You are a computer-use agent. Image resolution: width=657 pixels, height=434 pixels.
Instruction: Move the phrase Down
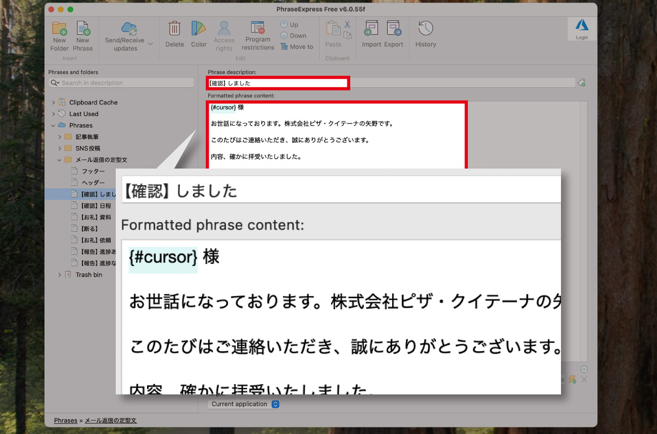pyautogui.click(x=293, y=35)
